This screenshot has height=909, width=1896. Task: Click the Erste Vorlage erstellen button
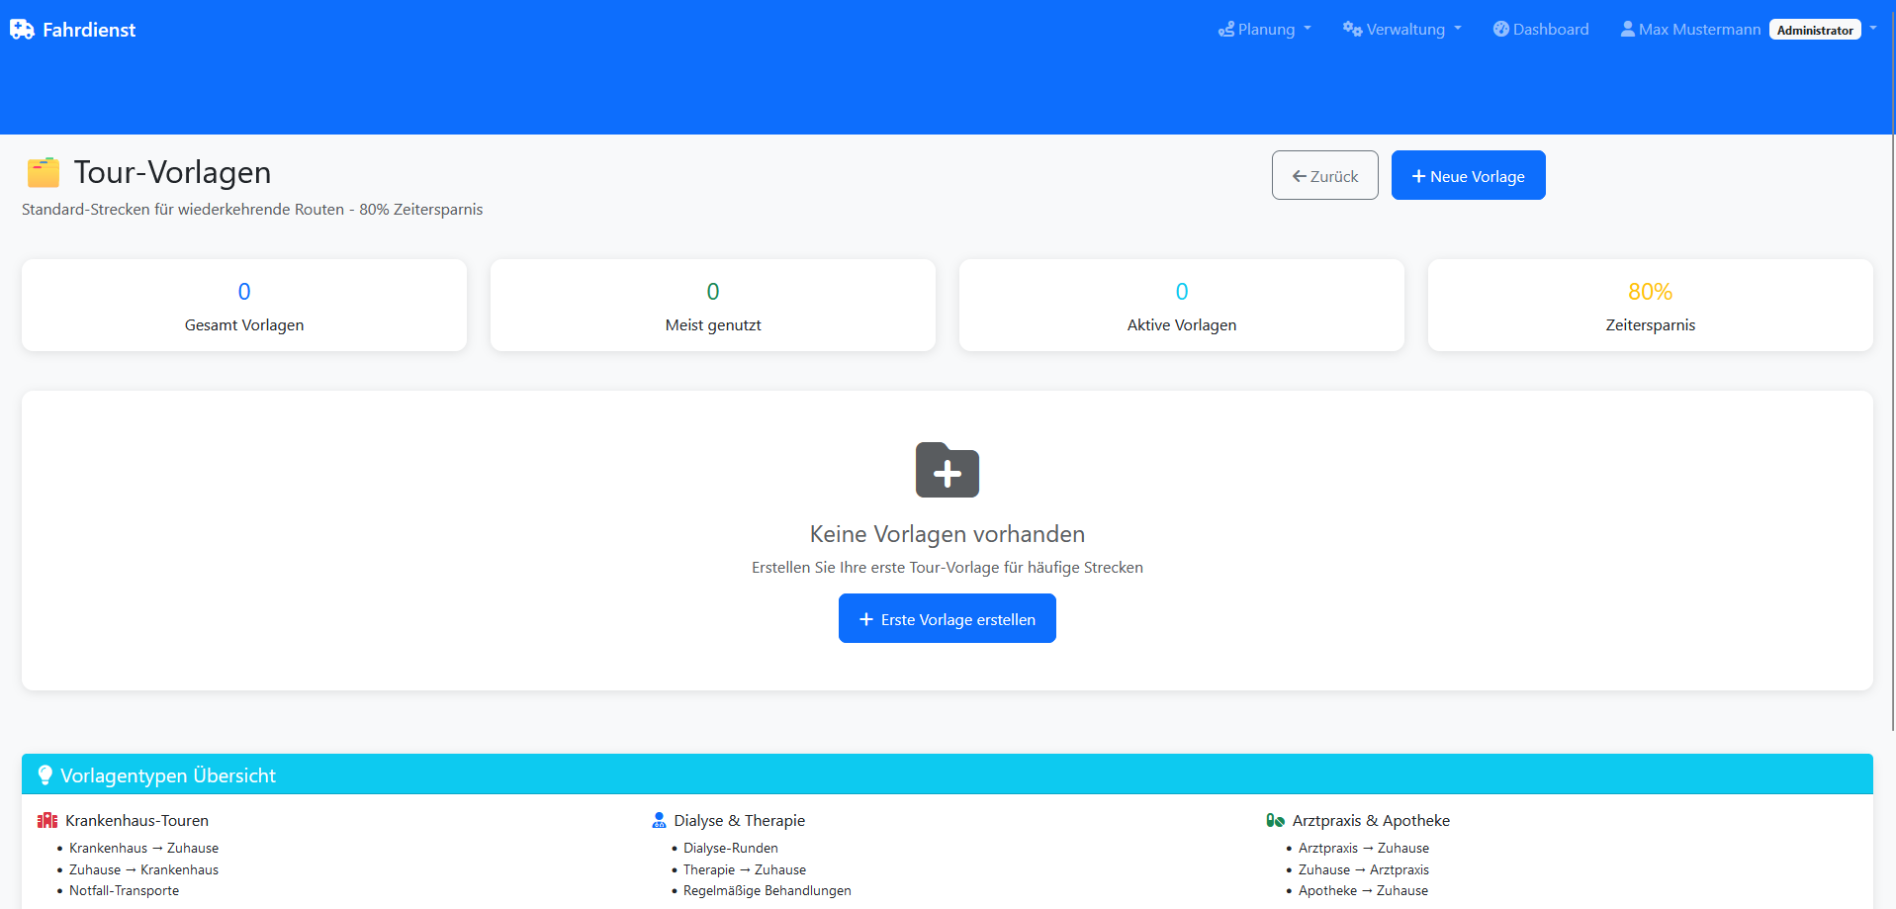947,617
